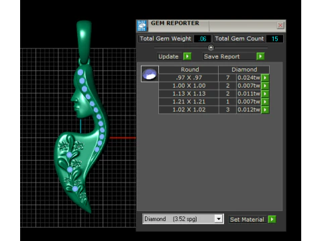Viewport: 322px width, 241px height.
Task: Click green arrow on 1.21 X 1.21 row
Action: point(265,102)
